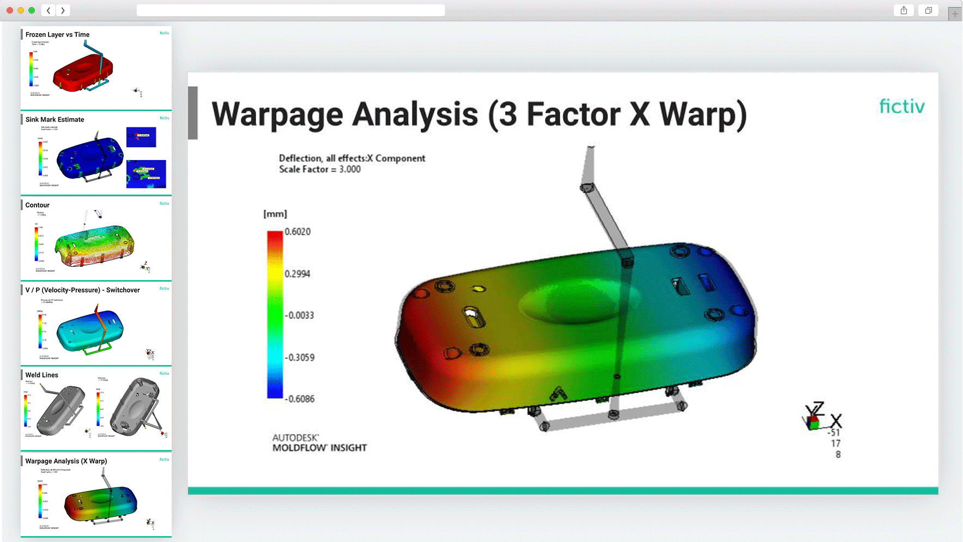Click the fictiv logo on the Contour thumbnail
The image size is (963, 542).
point(164,203)
